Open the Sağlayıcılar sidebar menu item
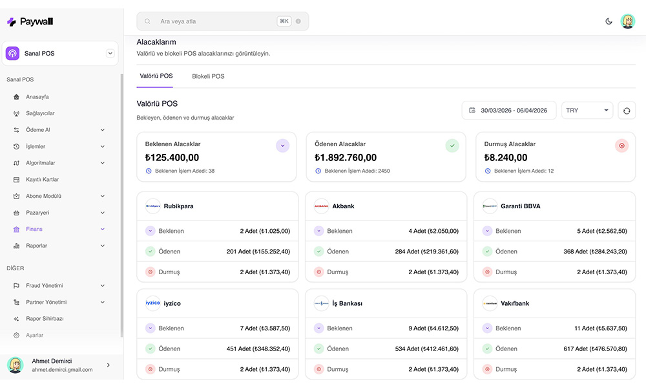The image size is (646, 388). point(40,113)
